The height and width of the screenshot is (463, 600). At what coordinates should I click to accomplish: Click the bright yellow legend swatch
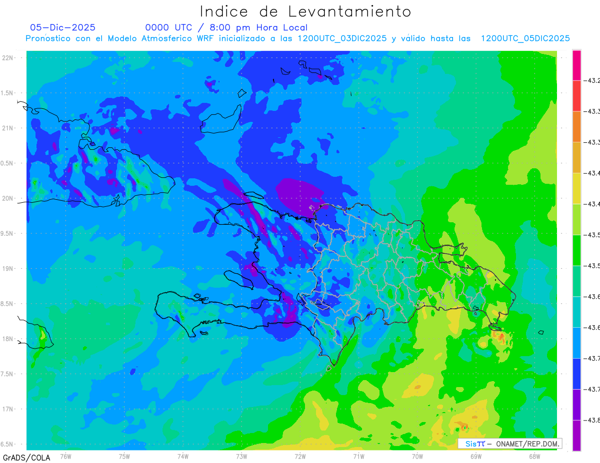tap(576, 188)
